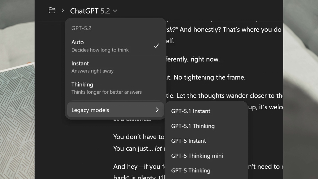Click the folder icon in the header

(x=52, y=11)
